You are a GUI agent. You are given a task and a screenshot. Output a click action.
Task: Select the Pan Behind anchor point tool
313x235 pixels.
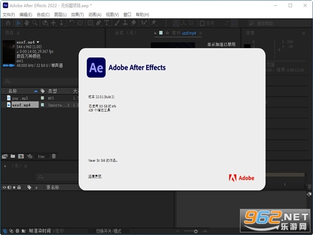[x=80, y=23]
